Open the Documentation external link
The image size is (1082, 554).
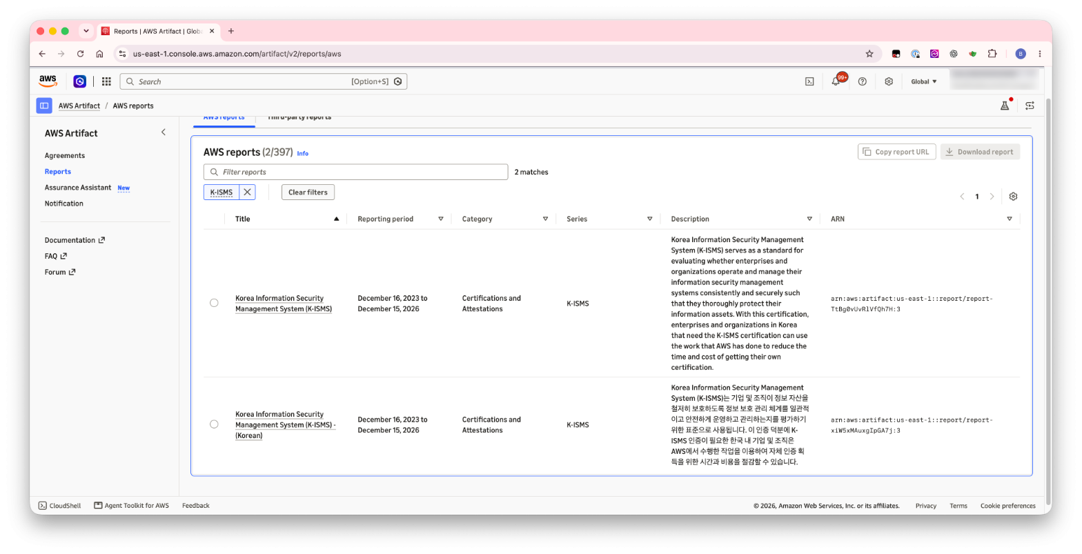75,240
